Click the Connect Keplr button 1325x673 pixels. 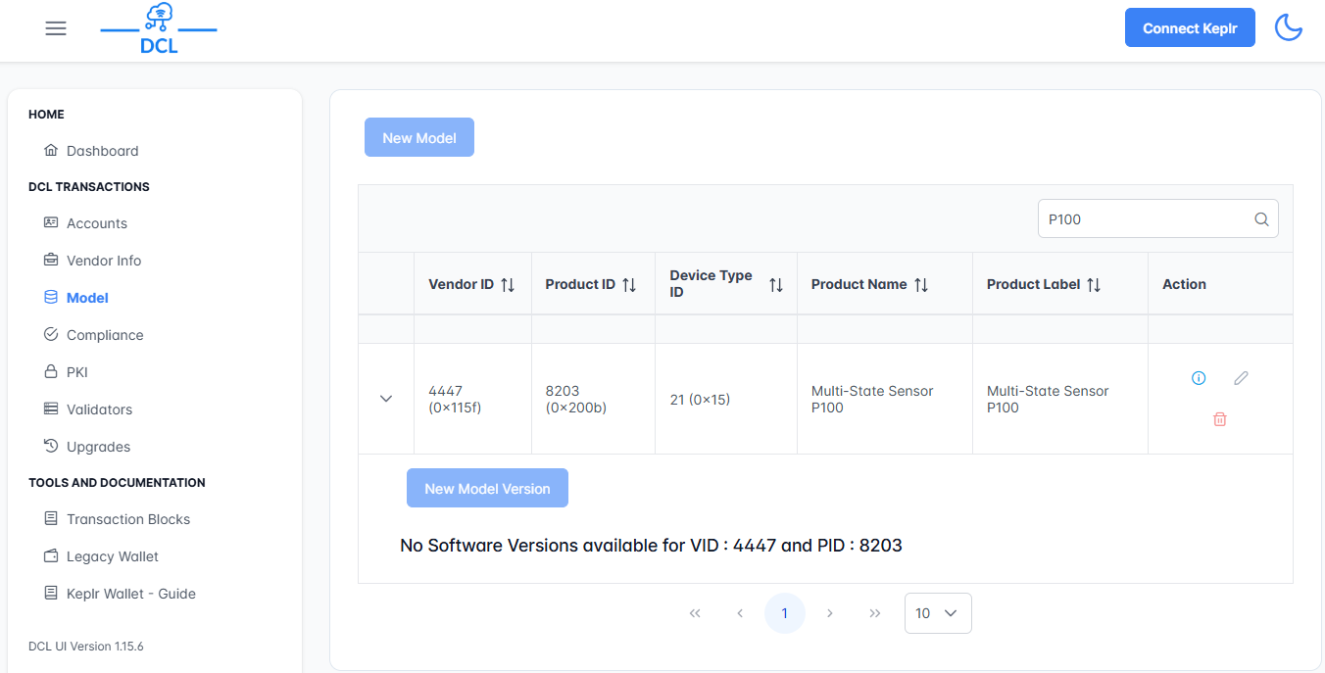[x=1189, y=28]
